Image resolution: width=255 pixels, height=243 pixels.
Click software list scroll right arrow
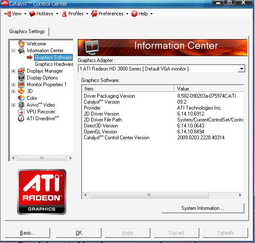click(240, 195)
